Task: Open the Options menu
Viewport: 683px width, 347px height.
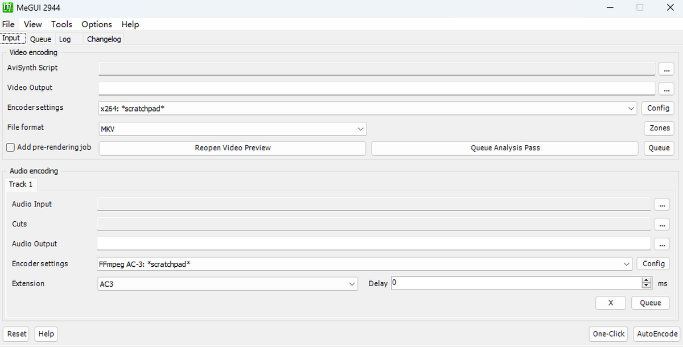Action: (97, 24)
